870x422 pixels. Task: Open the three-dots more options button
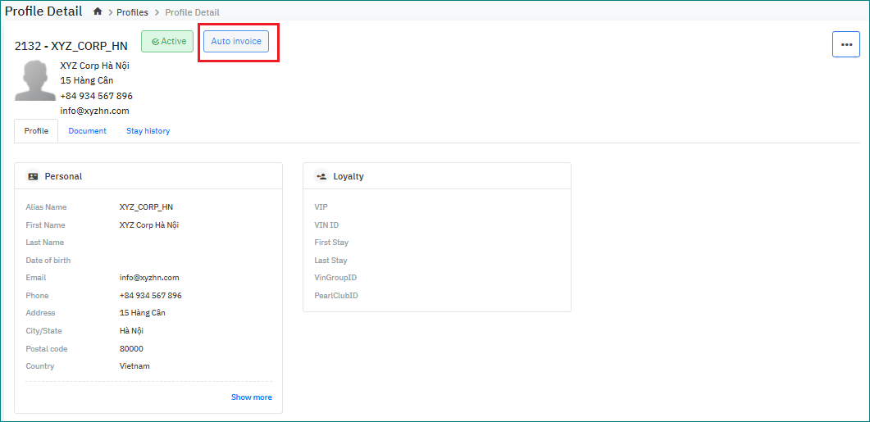846,44
